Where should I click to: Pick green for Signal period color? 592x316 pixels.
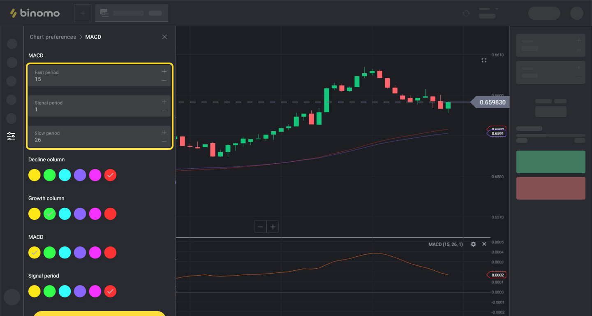pyautogui.click(x=50, y=291)
